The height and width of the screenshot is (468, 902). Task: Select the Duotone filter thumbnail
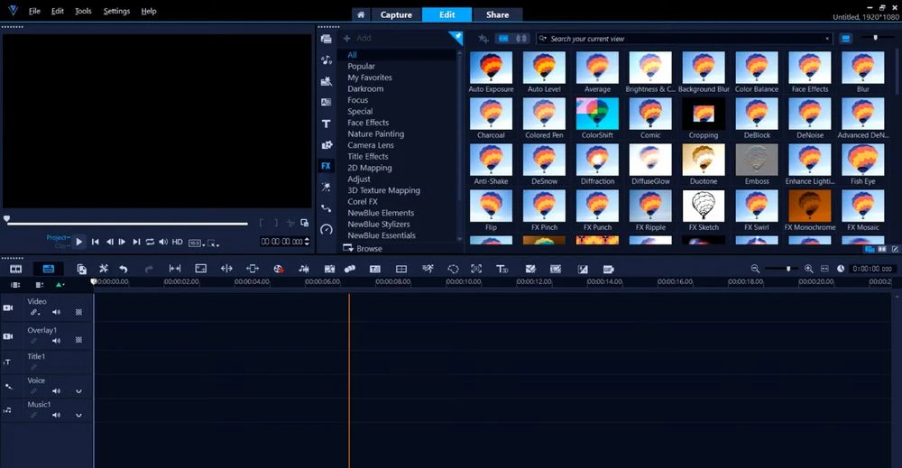[x=704, y=160]
